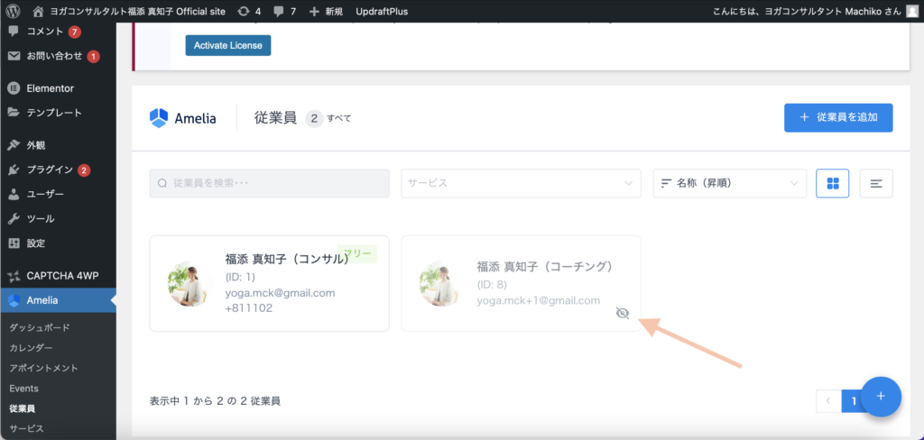Switch to grid view layout
Image resolution: width=924 pixels, height=440 pixels.
pyautogui.click(x=832, y=183)
